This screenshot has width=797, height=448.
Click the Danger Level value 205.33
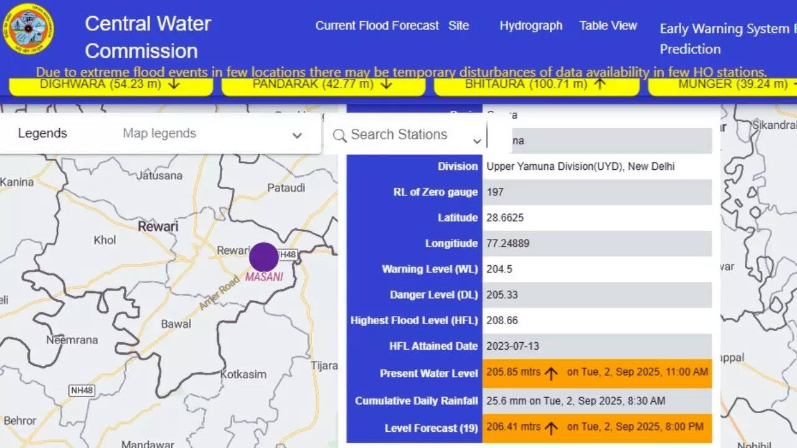[502, 295]
